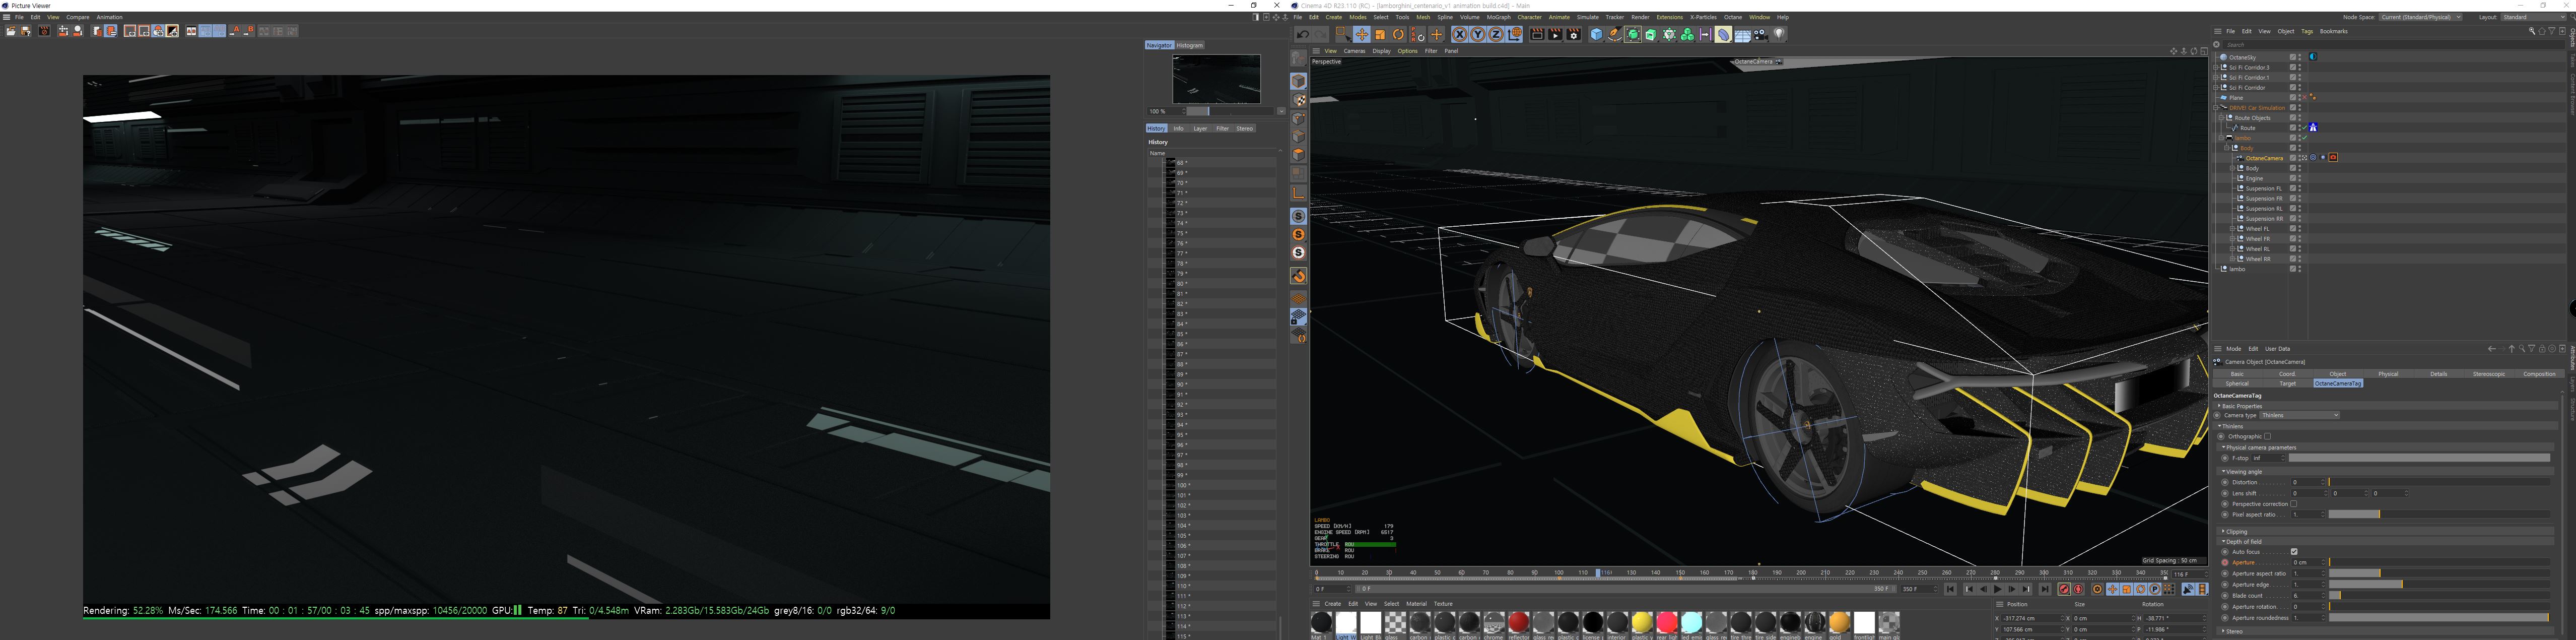Click Render View clapperboard icon
2576x640 pixels.
(x=1538, y=34)
